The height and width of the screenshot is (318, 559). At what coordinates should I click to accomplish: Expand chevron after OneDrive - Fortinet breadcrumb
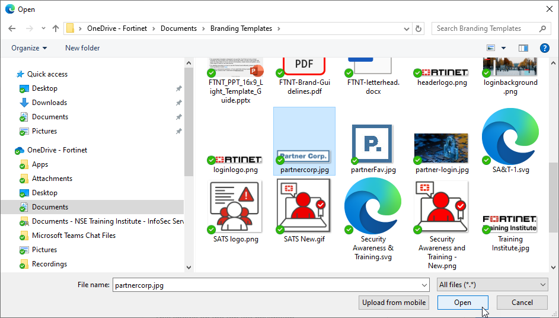154,28
